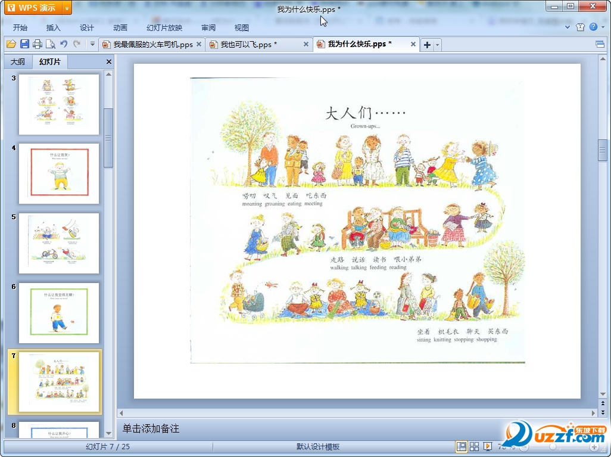The image size is (611, 457).
Task: Switch to Normal view icon in status bar
Action: click(462, 446)
